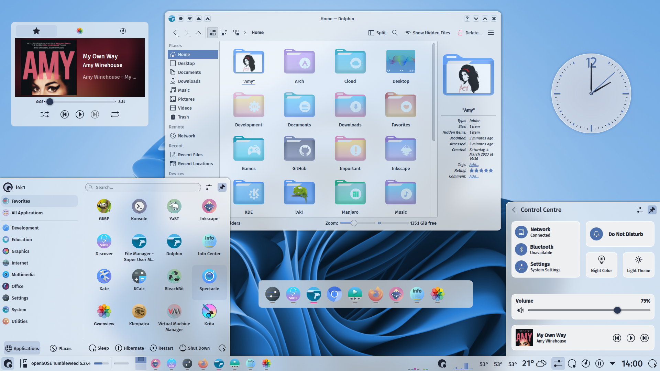Screen dimensions: 660x371
Task: Switch Dolphin to icons view mode
Action: coord(213,33)
